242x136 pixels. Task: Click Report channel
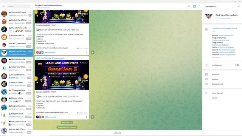(x=214, y=98)
